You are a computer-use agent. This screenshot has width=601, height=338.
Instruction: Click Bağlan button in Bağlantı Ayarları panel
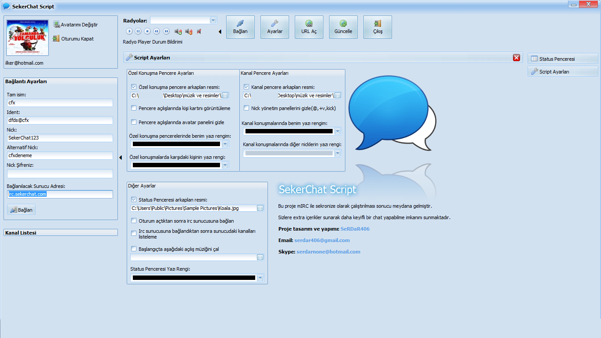[x=22, y=210]
